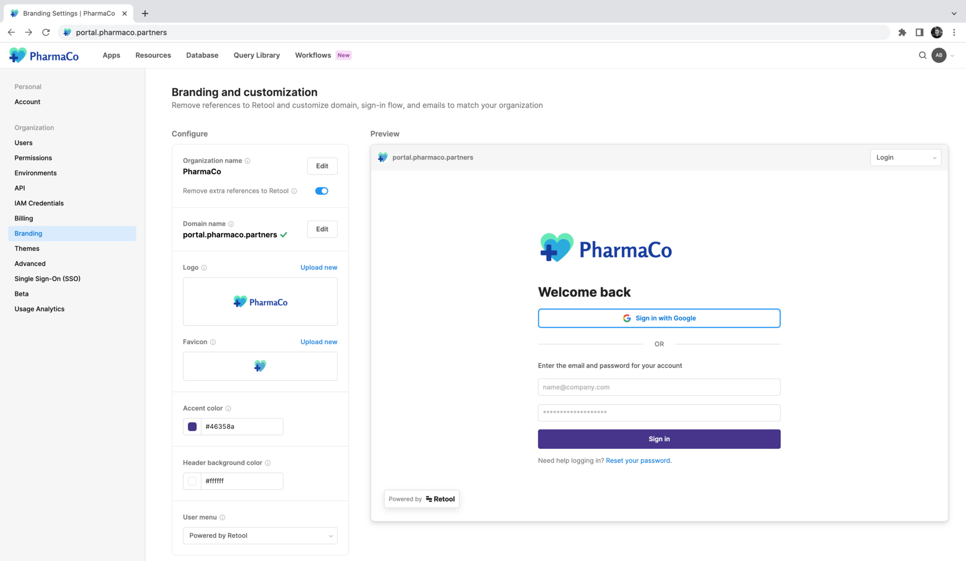This screenshot has width=966, height=561.
Task: Expand the tab search chevron
Action: [x=954, y=13]
